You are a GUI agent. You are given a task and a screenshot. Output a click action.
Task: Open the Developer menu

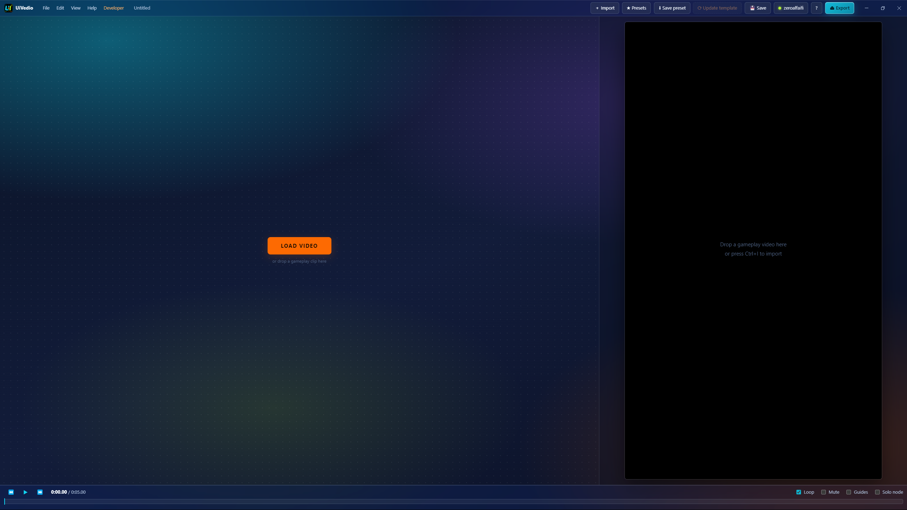click(114, 8)
